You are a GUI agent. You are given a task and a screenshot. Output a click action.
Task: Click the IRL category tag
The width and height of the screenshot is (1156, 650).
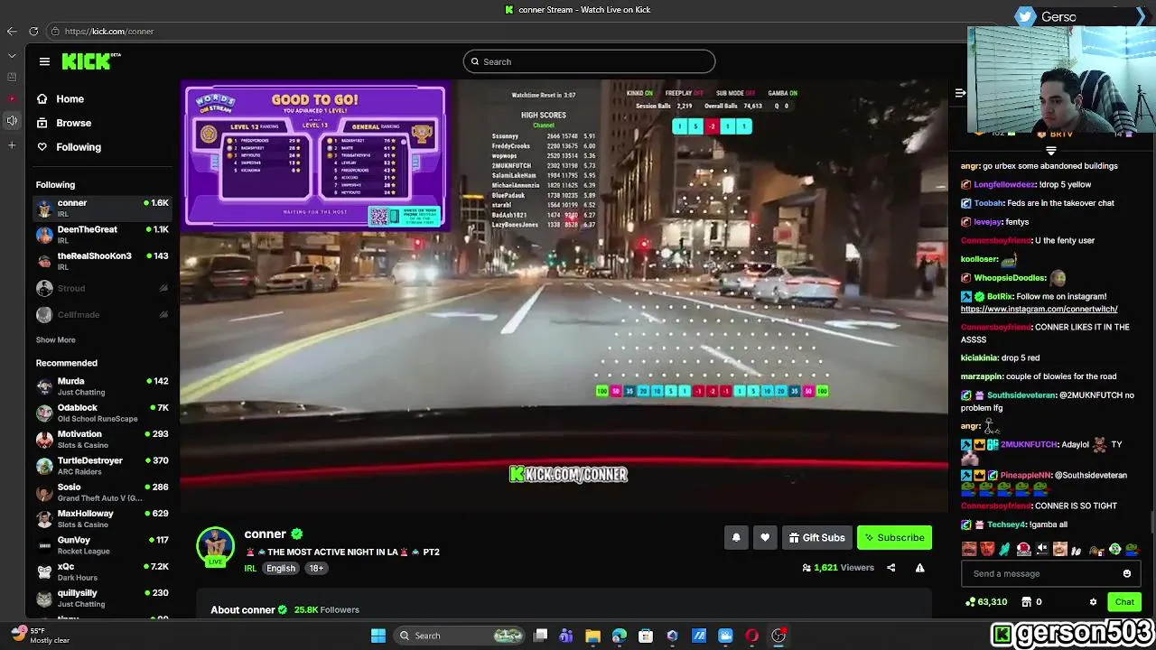pyautogui.click(x=250, y=569)
